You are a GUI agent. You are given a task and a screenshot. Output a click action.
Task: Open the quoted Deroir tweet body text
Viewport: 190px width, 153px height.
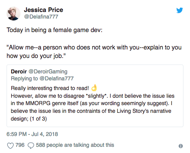tap(93, 103)
